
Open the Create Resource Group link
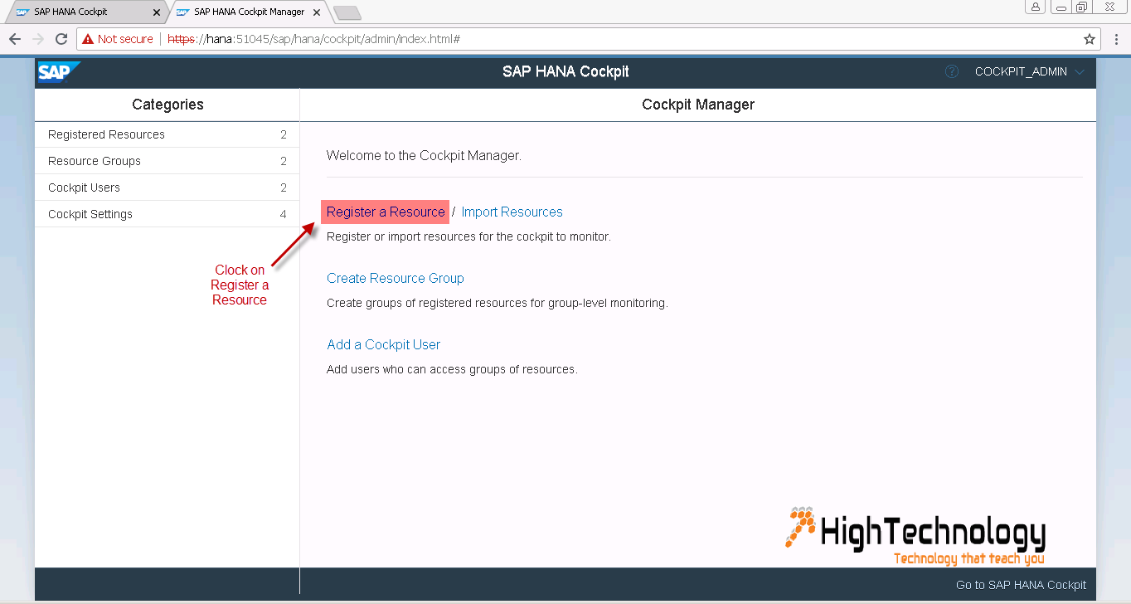396,279
